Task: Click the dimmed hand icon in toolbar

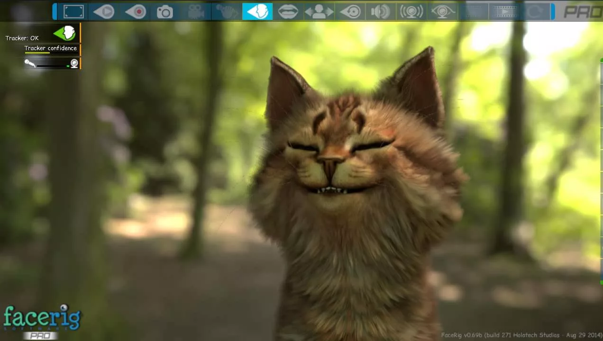Action: click(x=227, y=11)
